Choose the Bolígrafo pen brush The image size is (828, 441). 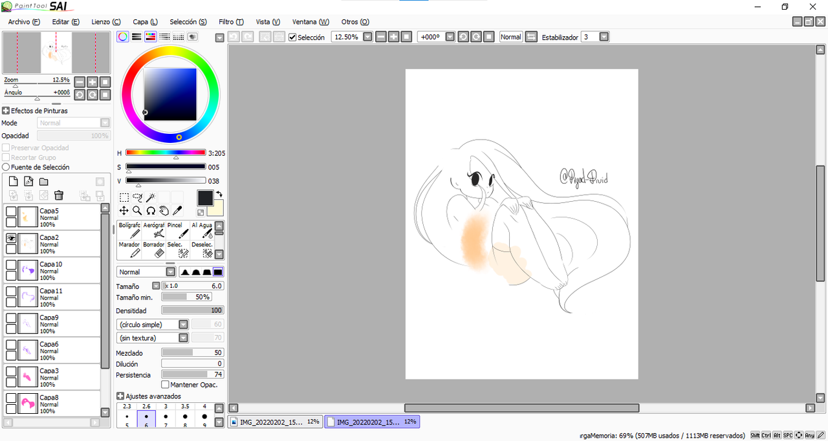click(129, 230)
